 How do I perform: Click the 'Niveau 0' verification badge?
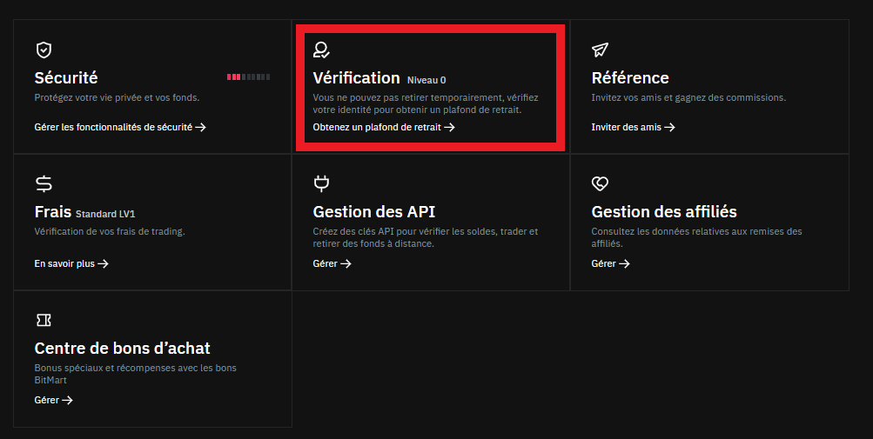pos(426,80)
